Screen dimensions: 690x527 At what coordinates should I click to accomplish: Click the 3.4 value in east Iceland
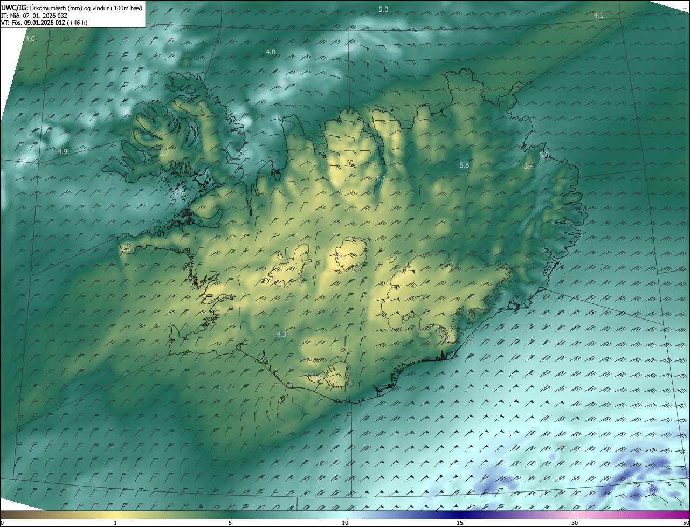[529, 167]
